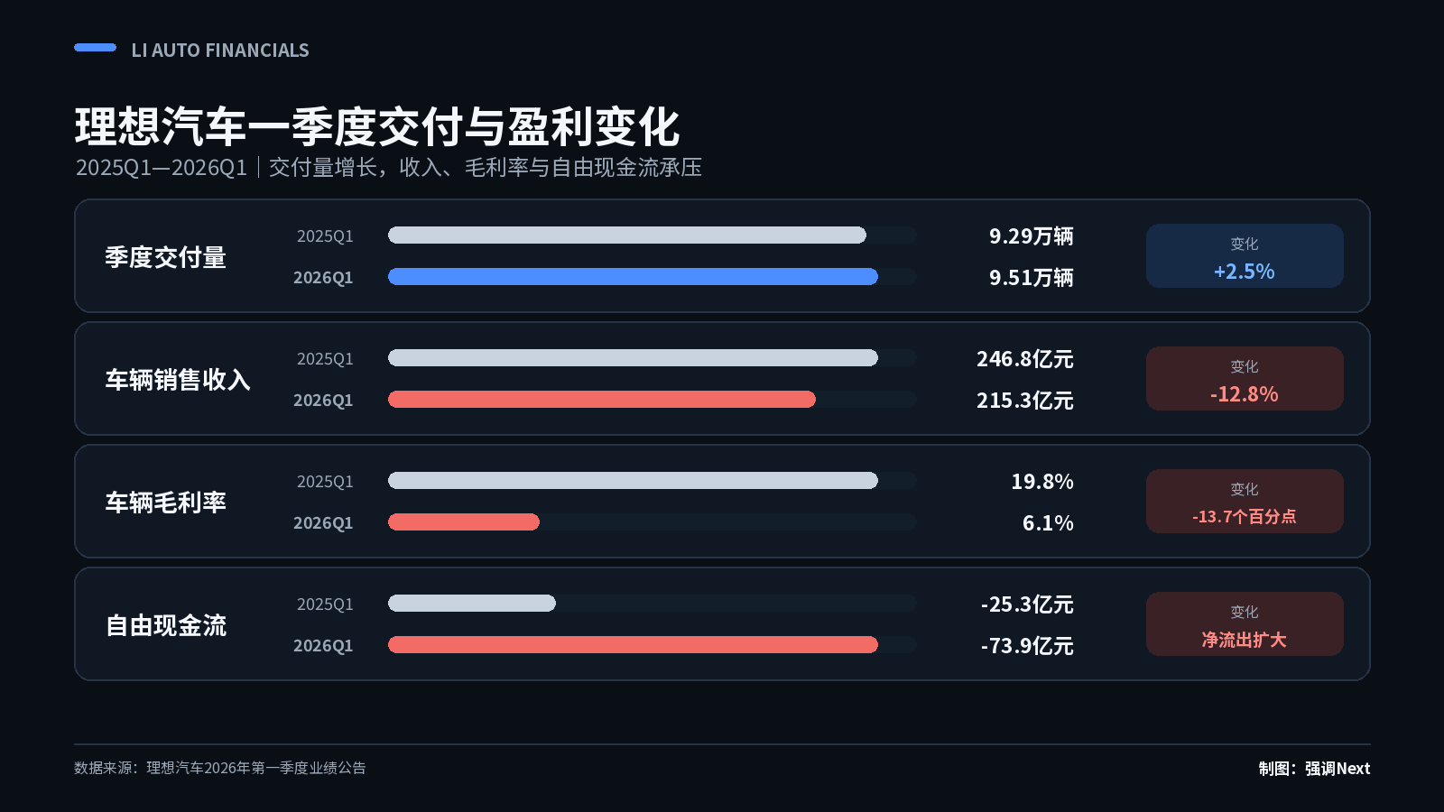Click the gray -25.3亿元 cash flow bar
Image resolution: width=1444 pixels, height=812 pixels.
(472, 604)
